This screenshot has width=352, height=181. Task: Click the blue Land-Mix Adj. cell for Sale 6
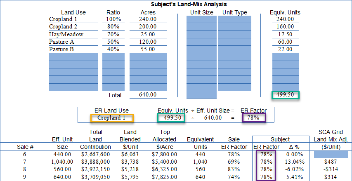coord(331,154)
